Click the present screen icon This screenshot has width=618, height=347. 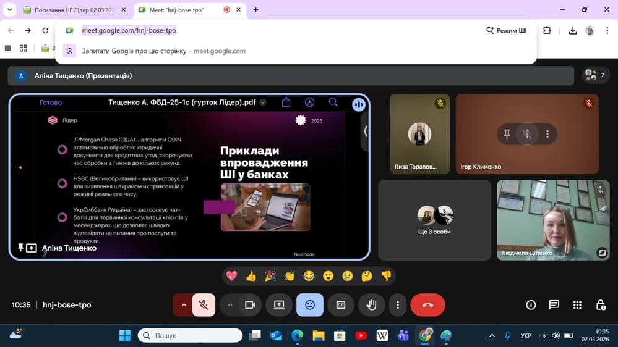click(279, 305)
